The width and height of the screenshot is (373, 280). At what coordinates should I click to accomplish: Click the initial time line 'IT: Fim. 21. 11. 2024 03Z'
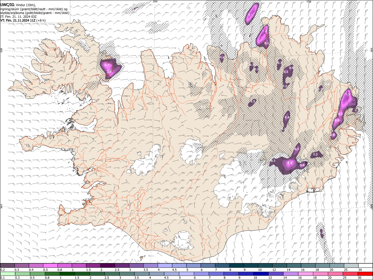coord(18,17)
